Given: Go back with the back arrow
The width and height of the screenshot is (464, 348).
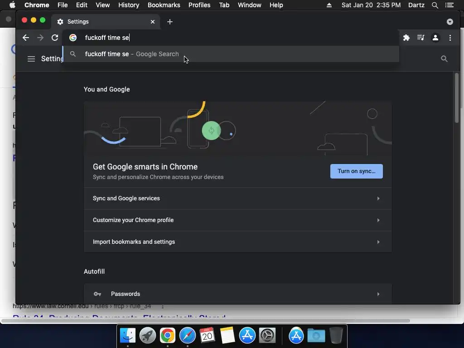Looking at the screenshot, I should [x=26, y=38].
